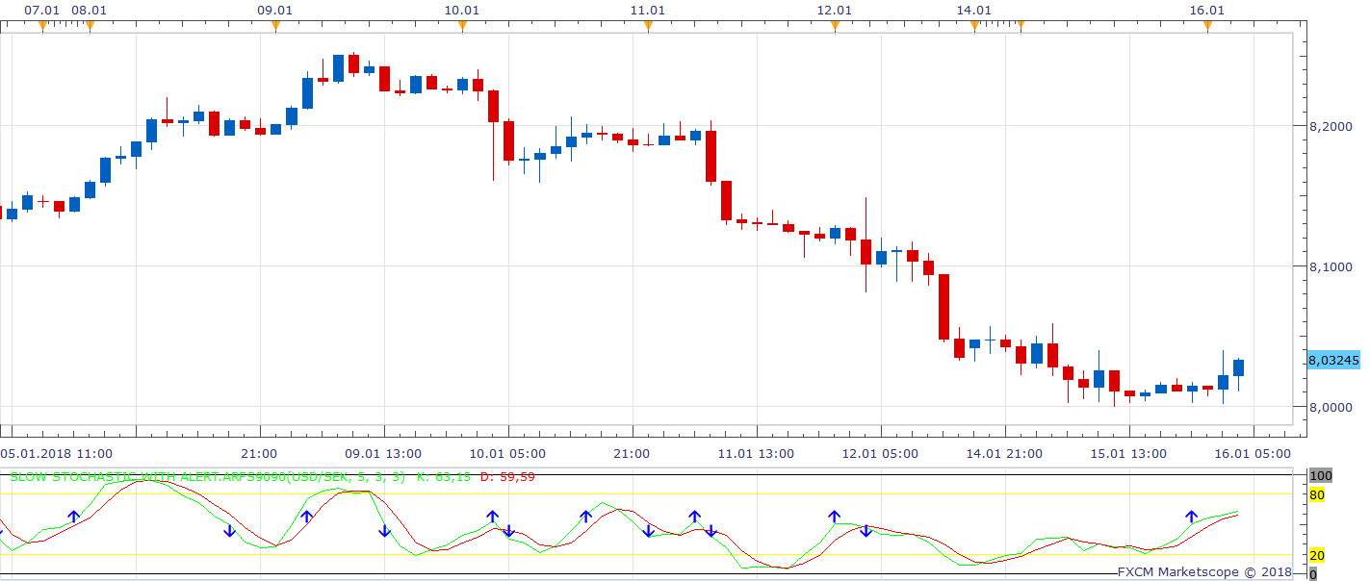Image resolution: width=1370 pixels, height=581 pixels.
Task: Click the orange day marker under 08.01
Action: (x=90, y=26)
